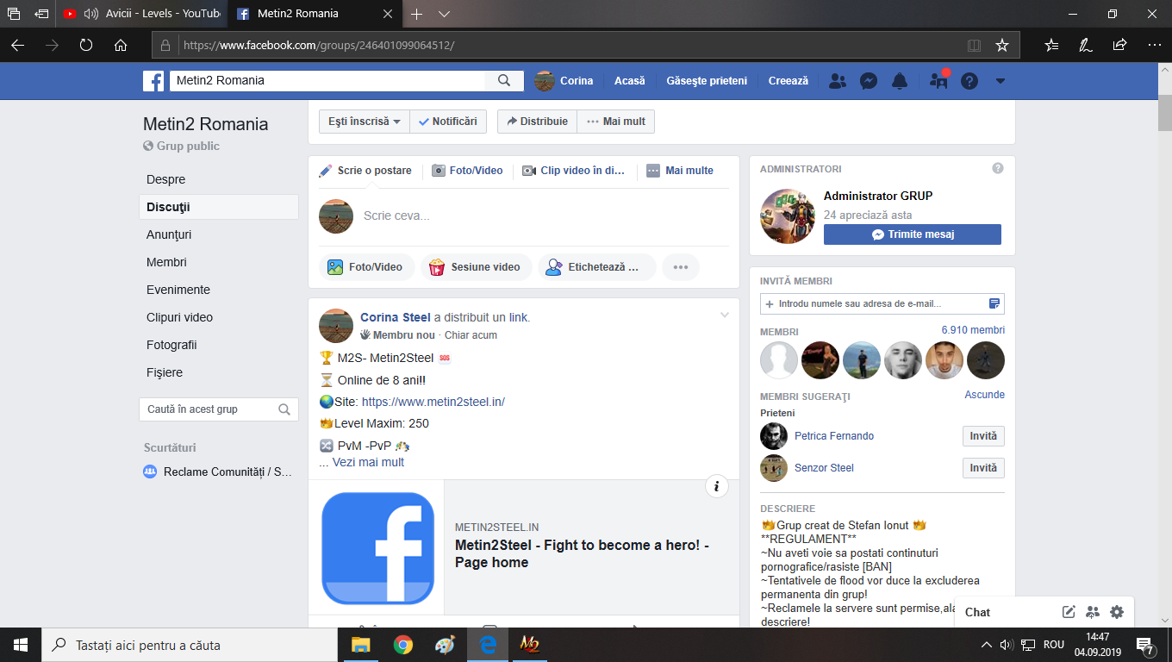
Task: Open Microsoft Edge from the taskbar
Action: pyautogui.click(x=488, y=645)
